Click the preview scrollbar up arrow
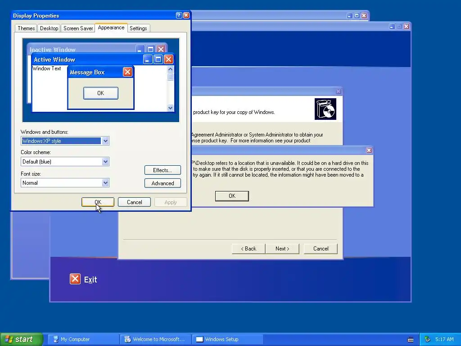Image resolution: width=461 pixels, height=346 pixels. [170, 69]
